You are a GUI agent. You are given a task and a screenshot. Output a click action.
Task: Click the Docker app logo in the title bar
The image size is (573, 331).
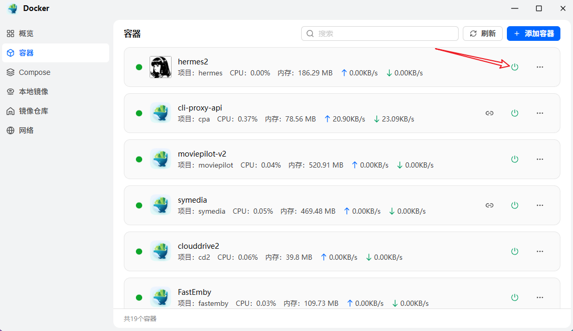pyautogui.click(x=13, y=8)
